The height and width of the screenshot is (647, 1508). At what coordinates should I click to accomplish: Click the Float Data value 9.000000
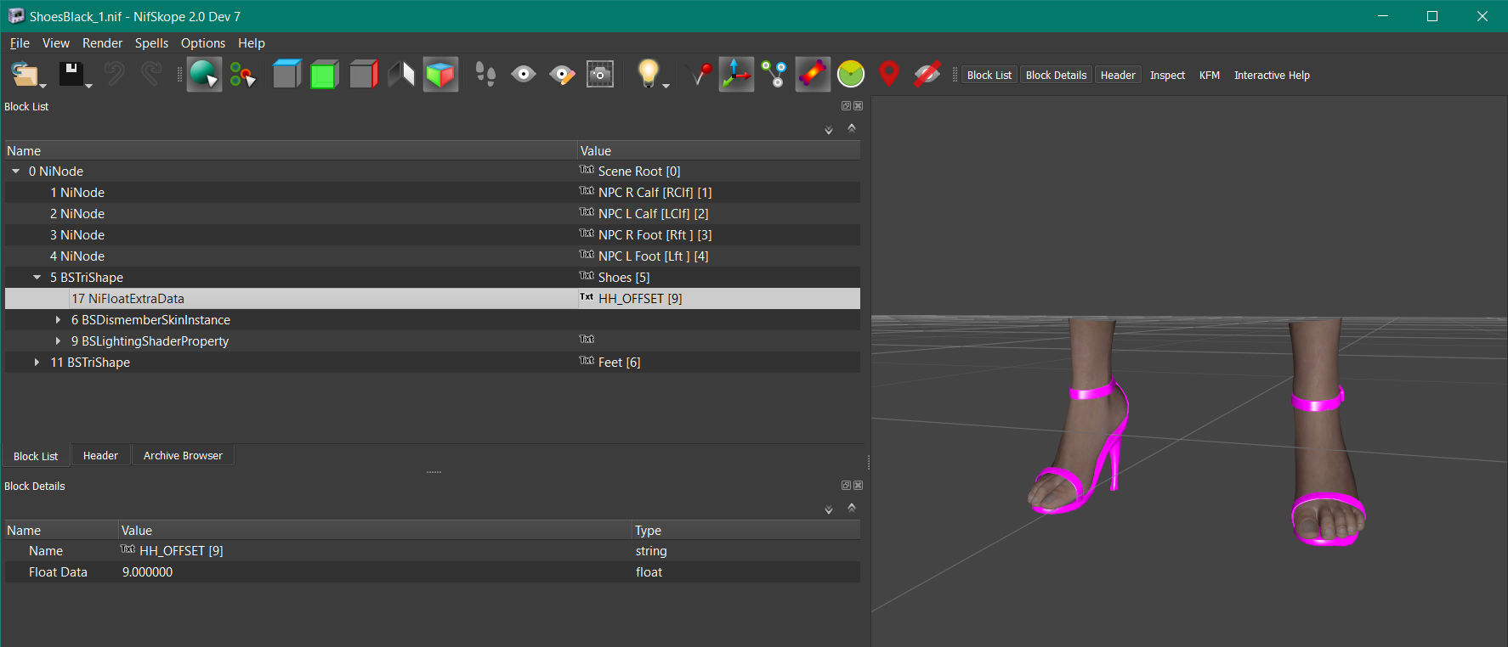147,572
